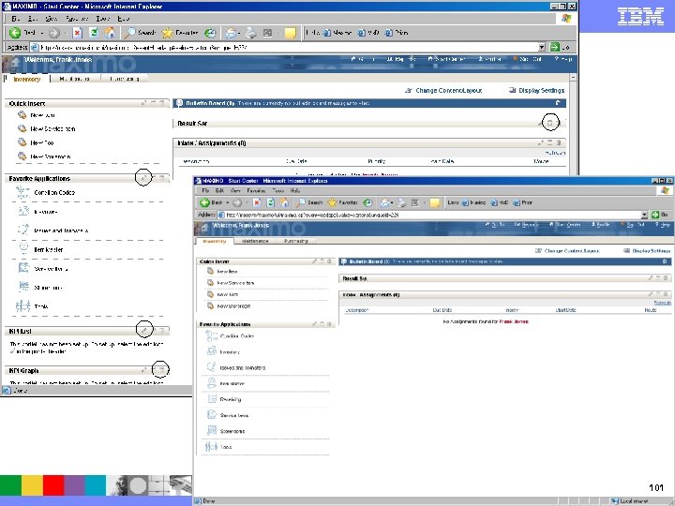Open Condition Codes in front window favorites
This screenshot has width=675, height=506.
[237, 336]
